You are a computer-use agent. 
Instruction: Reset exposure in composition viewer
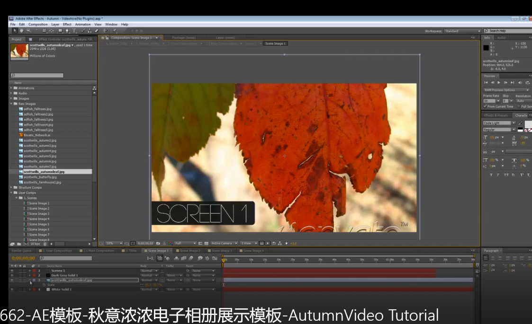pyautogui.click(x=286, y=243)
